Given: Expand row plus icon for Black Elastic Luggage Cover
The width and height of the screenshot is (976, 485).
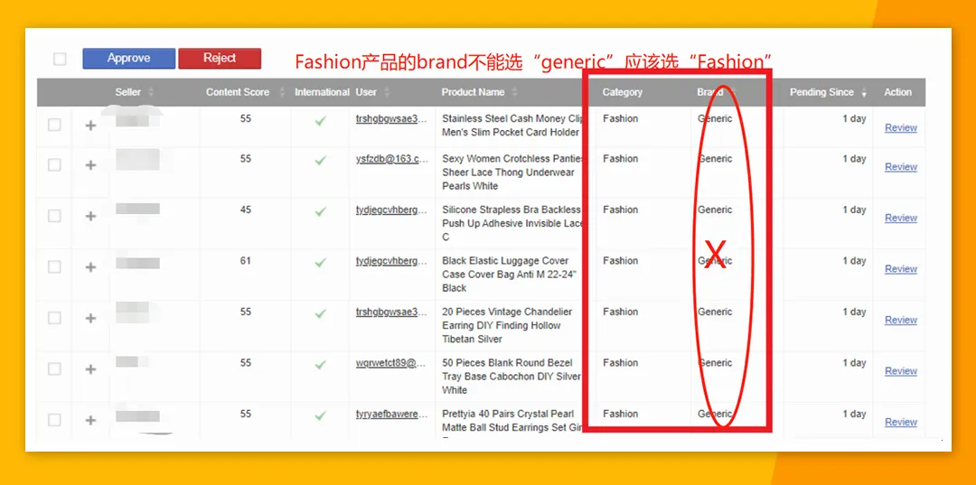Looking at the screenshot, I should pyautogui.click(x=90, y=267).
